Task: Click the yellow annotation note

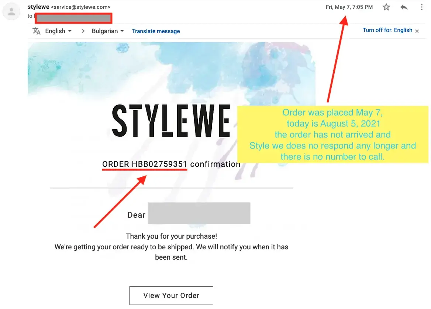Action: click(x=332, y=134)
